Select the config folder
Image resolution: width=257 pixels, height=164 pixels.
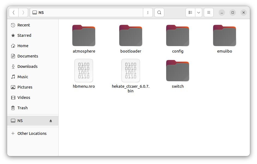click(178, 35)
